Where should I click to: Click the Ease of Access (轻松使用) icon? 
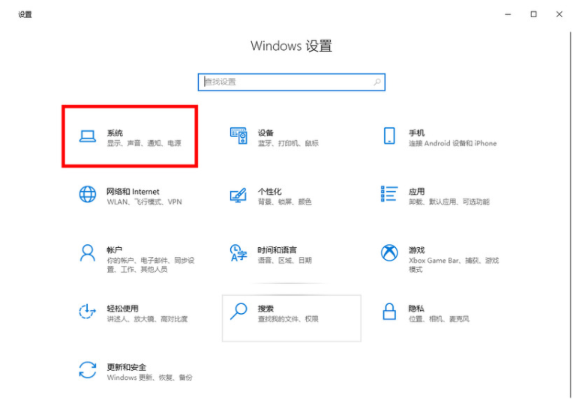point(88,311)
